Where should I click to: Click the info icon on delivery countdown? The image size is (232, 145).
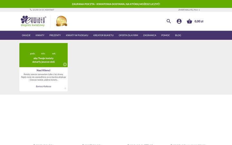tap(65, 64)
